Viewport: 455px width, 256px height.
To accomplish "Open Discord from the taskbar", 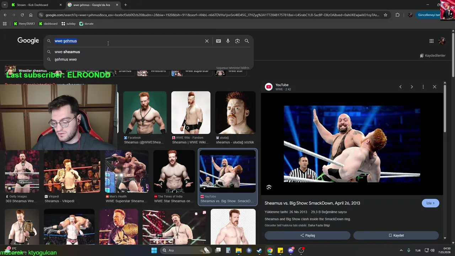I will 291,250.
